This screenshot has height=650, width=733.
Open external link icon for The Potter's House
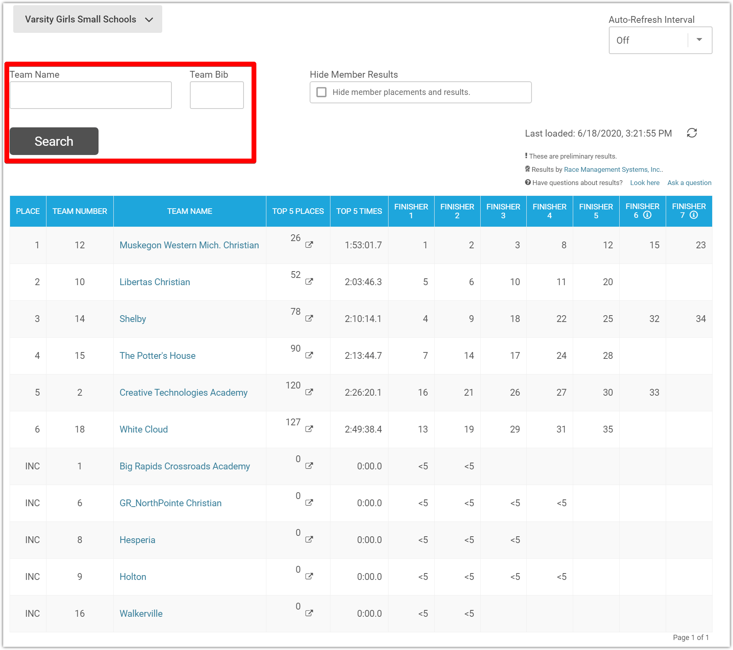(x=309, y=355)
